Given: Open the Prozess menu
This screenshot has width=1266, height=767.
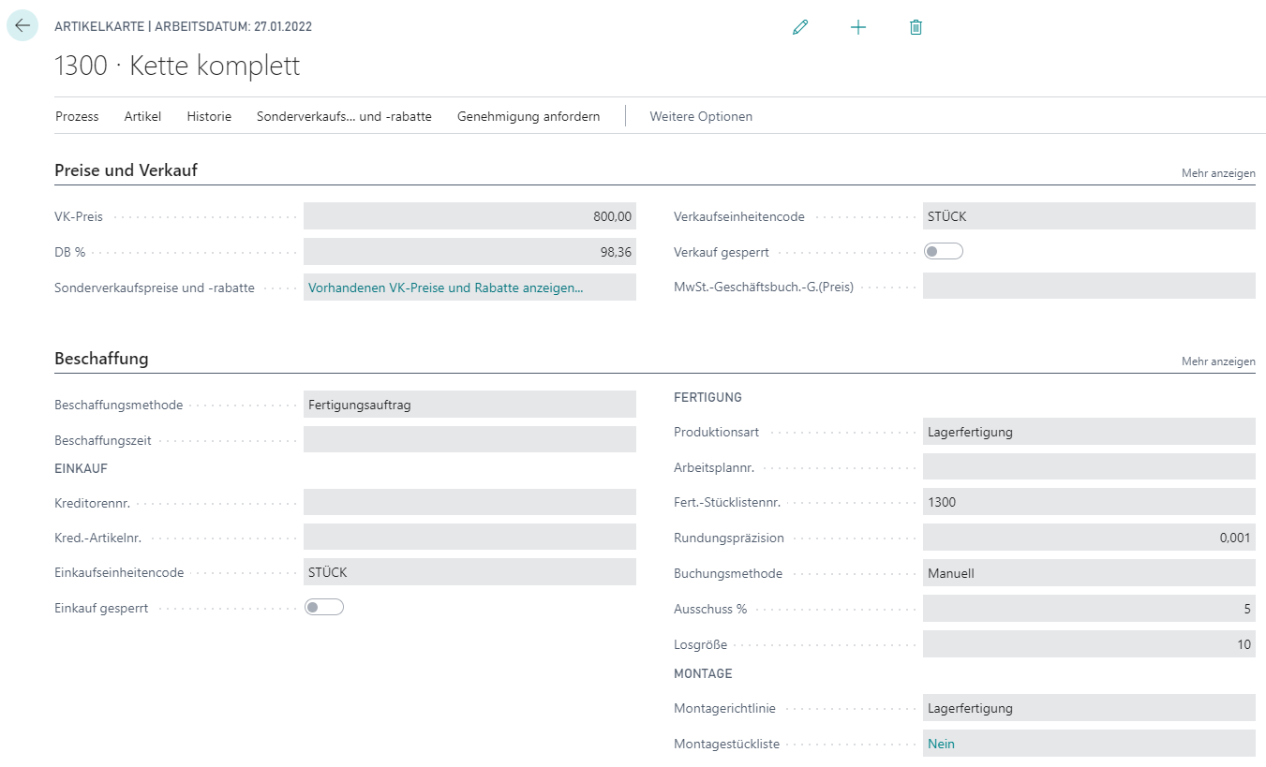Looking at the screenshot, I should (x=77, y=116).
